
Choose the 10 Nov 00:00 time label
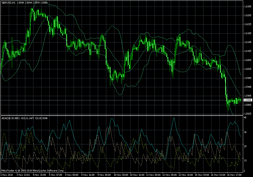point(121,175)
